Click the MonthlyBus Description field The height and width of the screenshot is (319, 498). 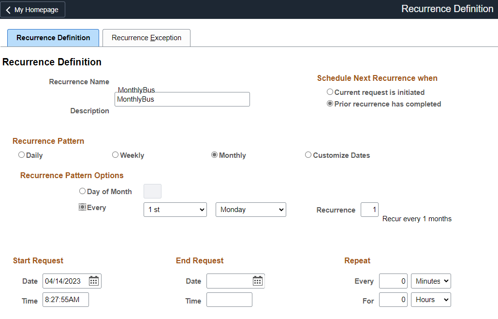click(x=182, y=99)
